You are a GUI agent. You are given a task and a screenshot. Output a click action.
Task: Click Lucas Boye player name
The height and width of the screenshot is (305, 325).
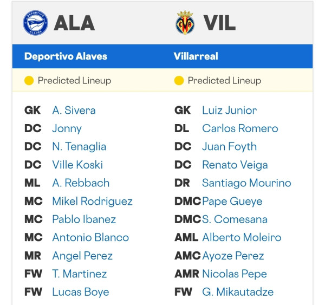[81, 292]
